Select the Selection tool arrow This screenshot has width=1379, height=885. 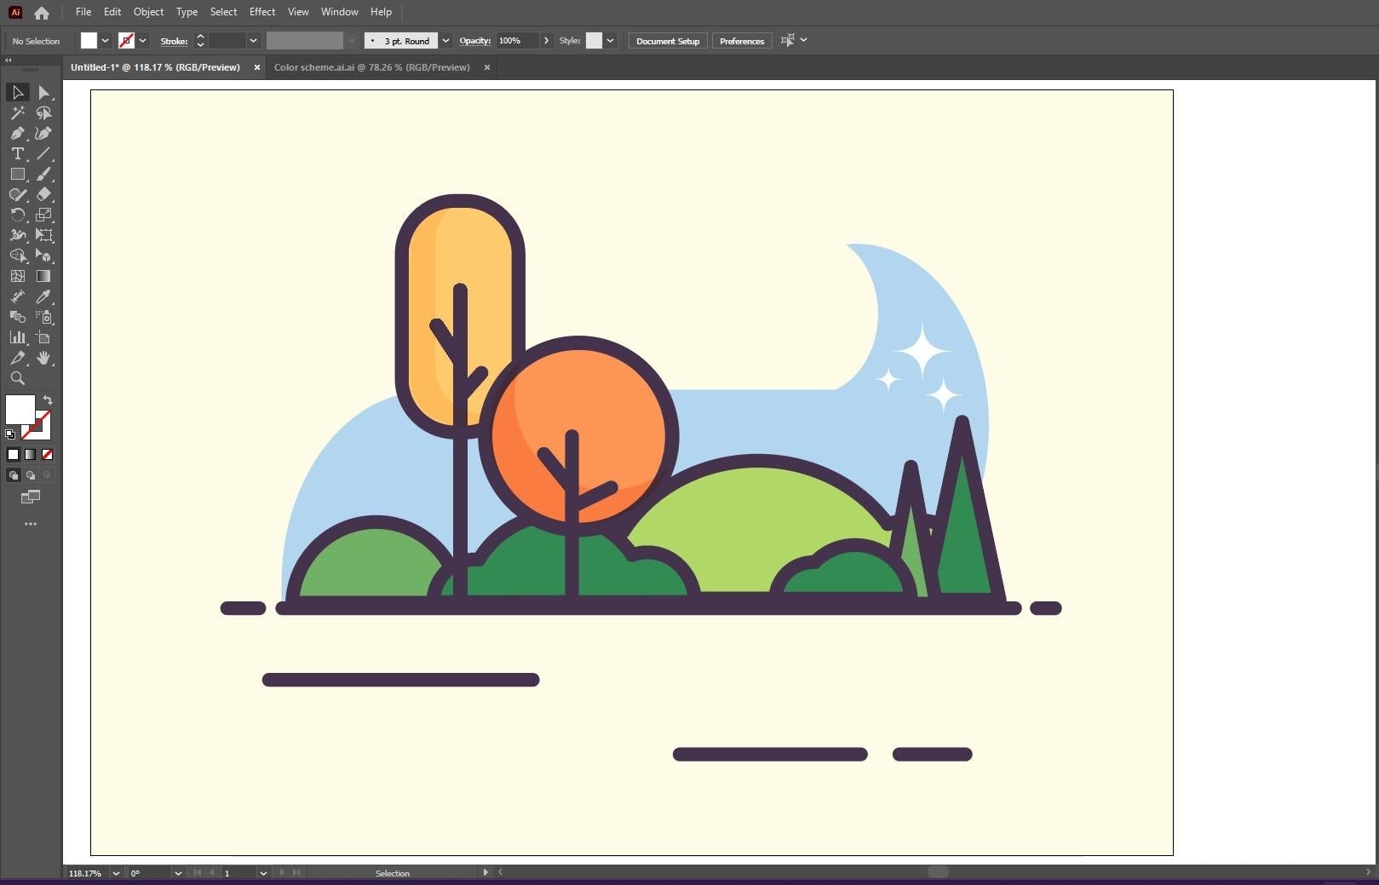(17, 92)
